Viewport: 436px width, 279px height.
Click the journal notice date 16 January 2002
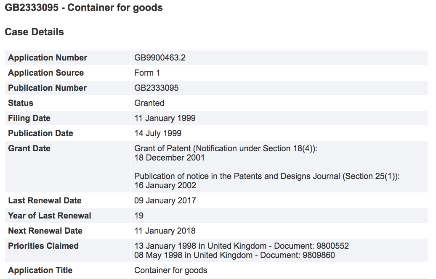pos(165,185)
